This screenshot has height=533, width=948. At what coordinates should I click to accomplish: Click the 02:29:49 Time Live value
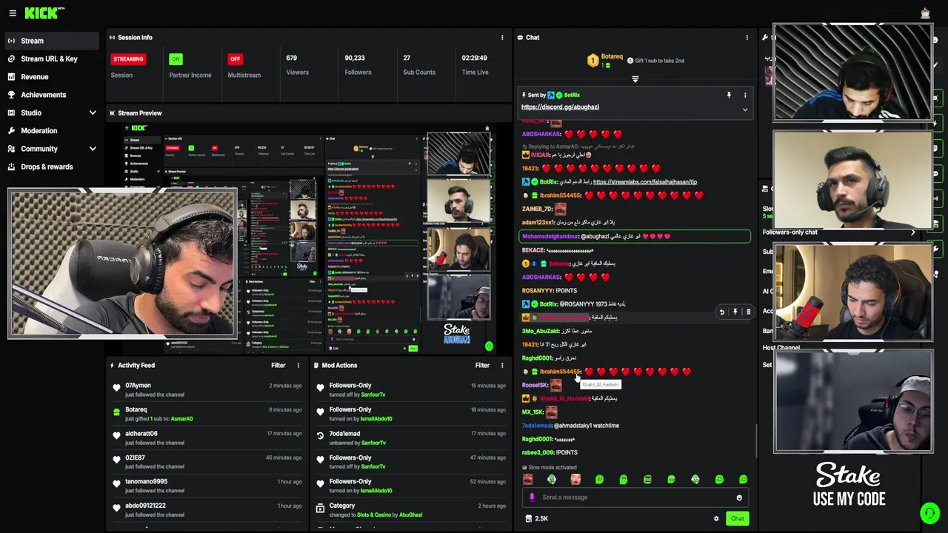click(475, 58)
